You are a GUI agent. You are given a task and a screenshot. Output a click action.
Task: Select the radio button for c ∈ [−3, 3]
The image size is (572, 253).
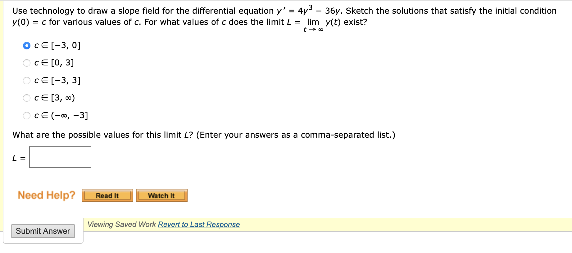tap(26, 80)
